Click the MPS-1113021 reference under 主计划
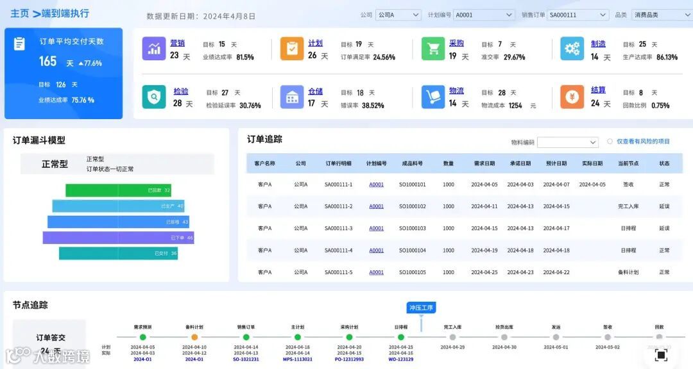This screenshot has height=369, width=693. (298, 359)
